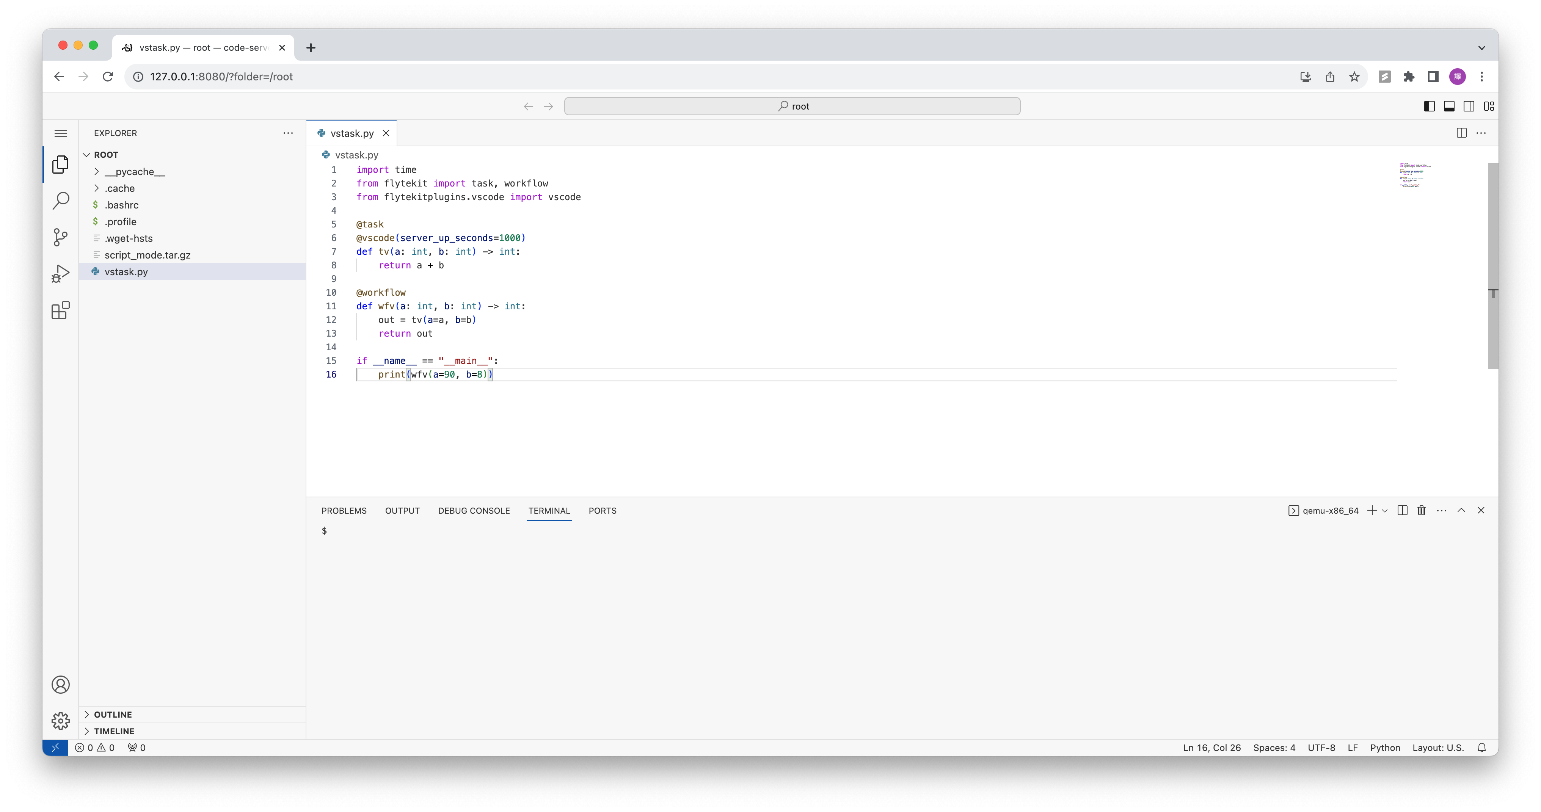Open .wget-hsts file in explorer
The width and height of the screenshot is (1541, 812).
[192, 238]
